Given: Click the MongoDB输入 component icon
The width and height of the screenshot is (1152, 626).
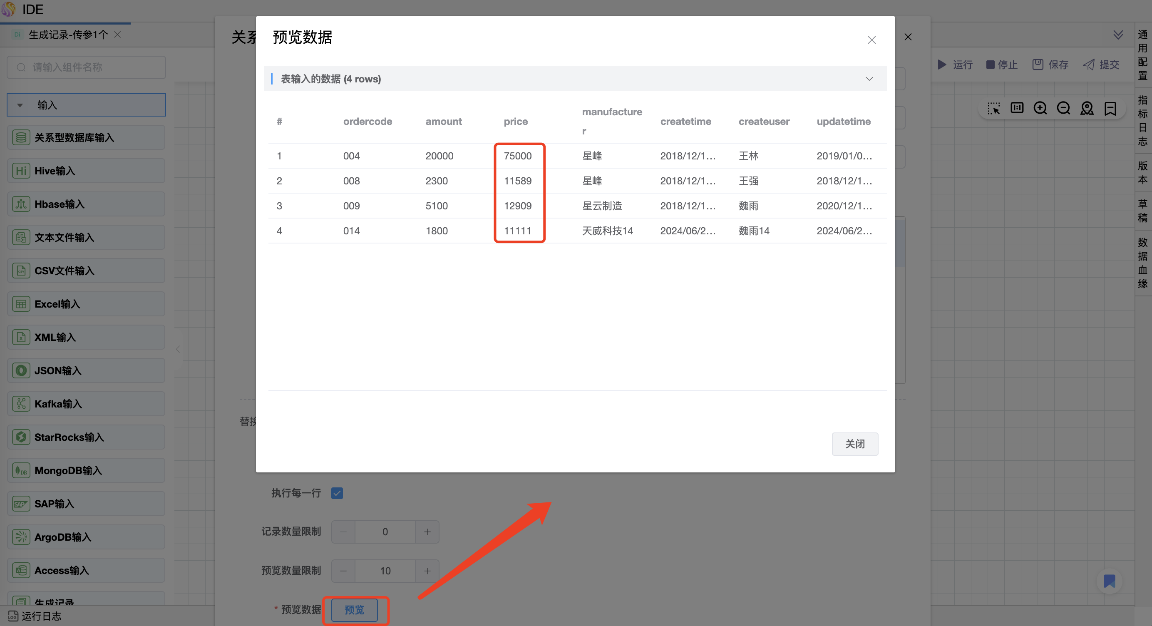Looking at the screenshot, I should [21, 470].
